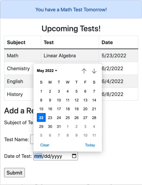The height and width of the screenshot is (185, 142).
Task: Click the next month down arrow
Action: 94,71
